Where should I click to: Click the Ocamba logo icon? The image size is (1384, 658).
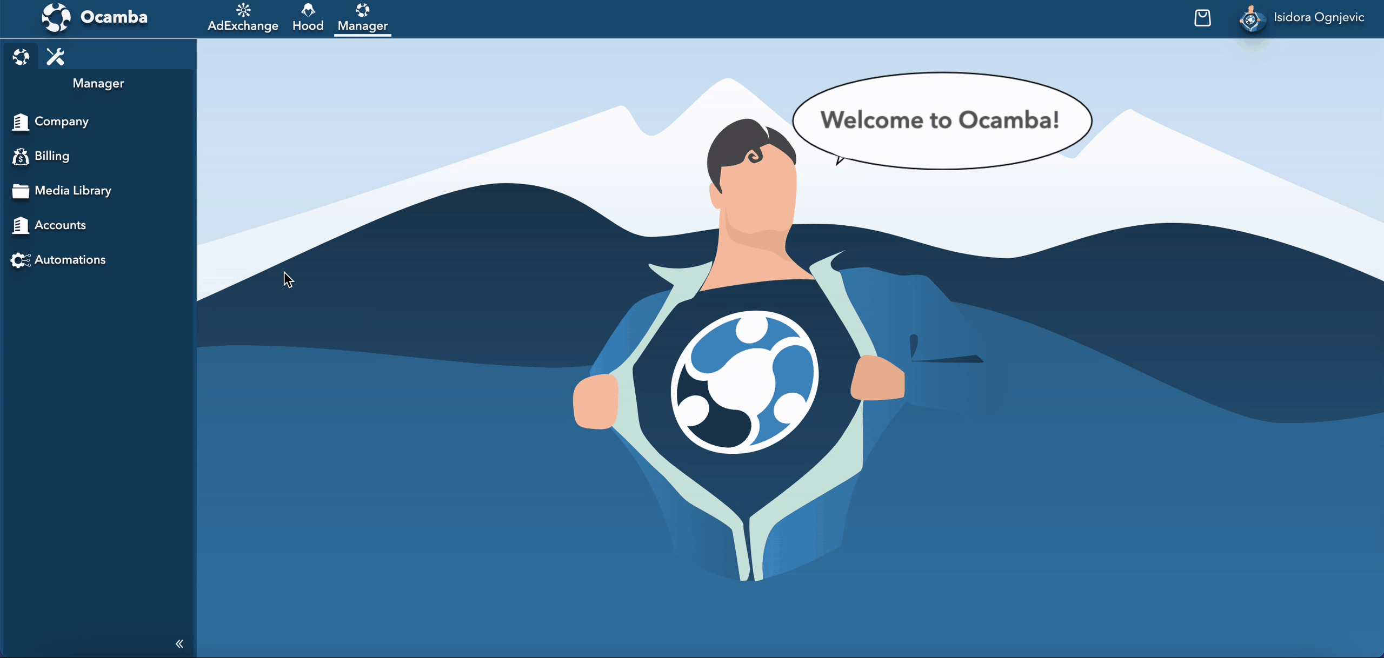(56, 17)
